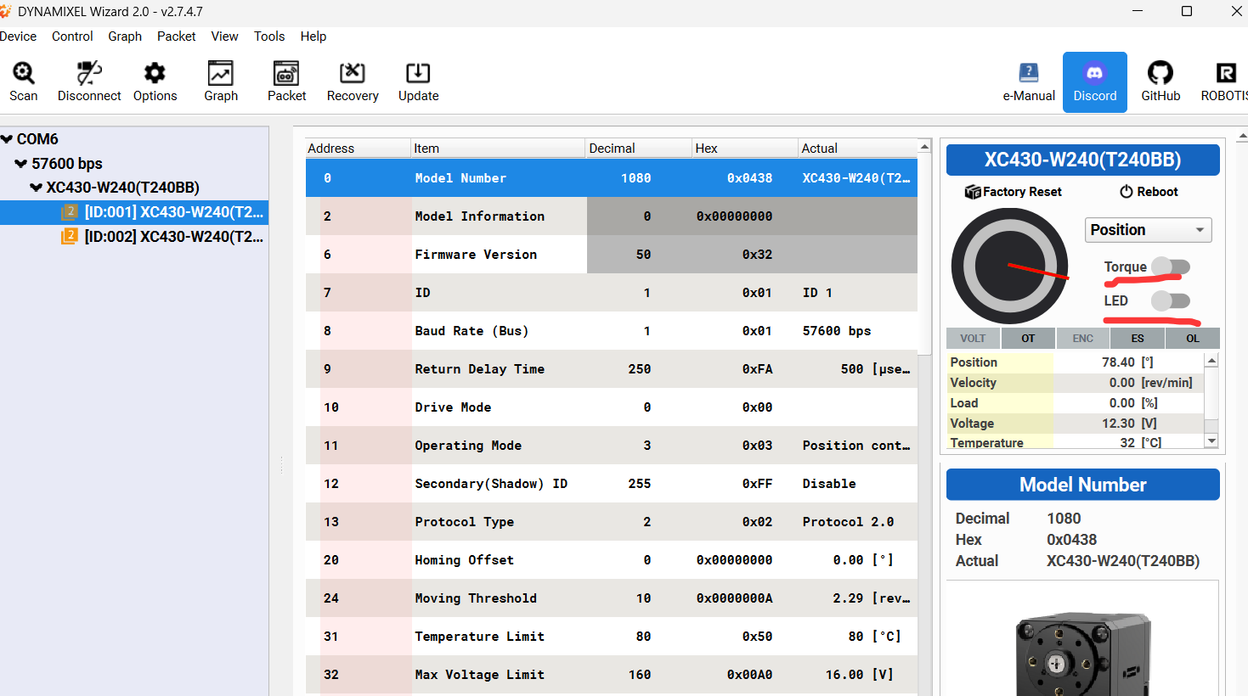This screenshot has height=696, width=1248.
Task: Select the Homing Offset row
Action: tap(612, 560)
